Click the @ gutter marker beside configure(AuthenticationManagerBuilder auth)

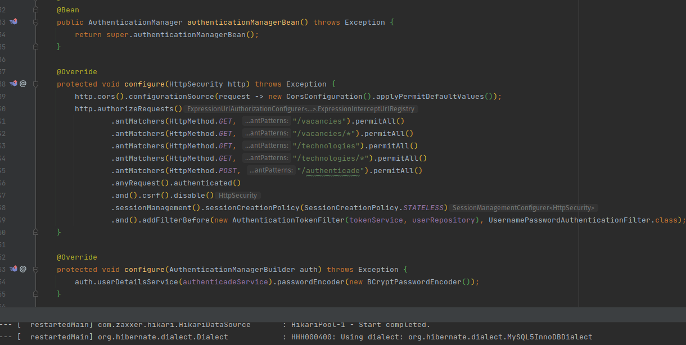click(x=23, y=269)
